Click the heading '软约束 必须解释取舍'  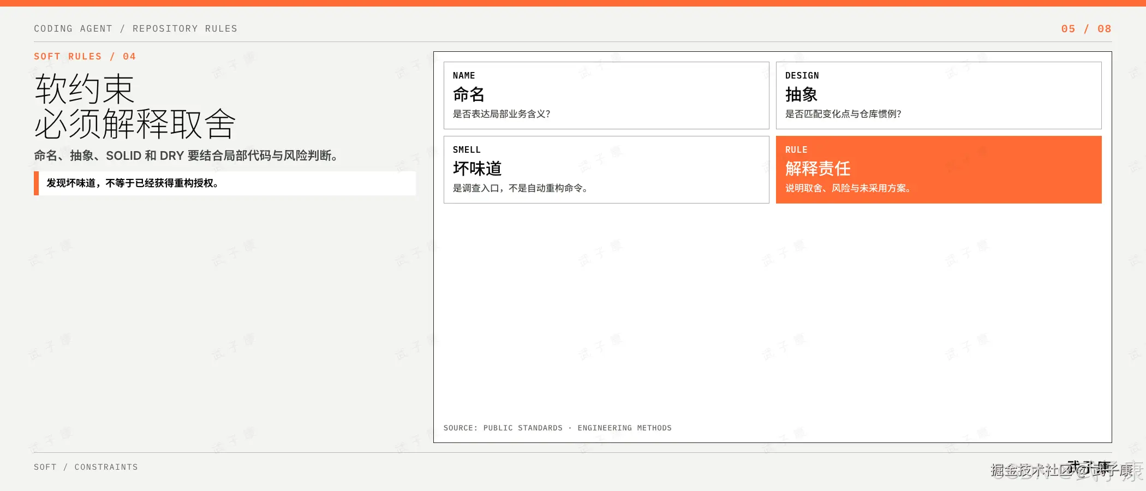point(135,106)
